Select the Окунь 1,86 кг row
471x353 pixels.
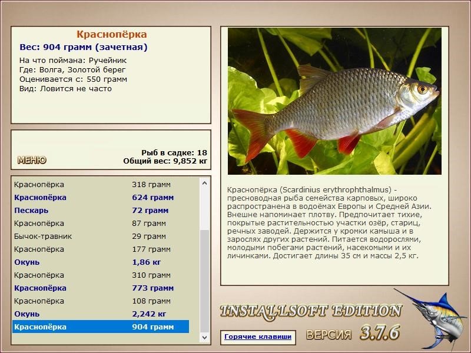coord(101,262)
